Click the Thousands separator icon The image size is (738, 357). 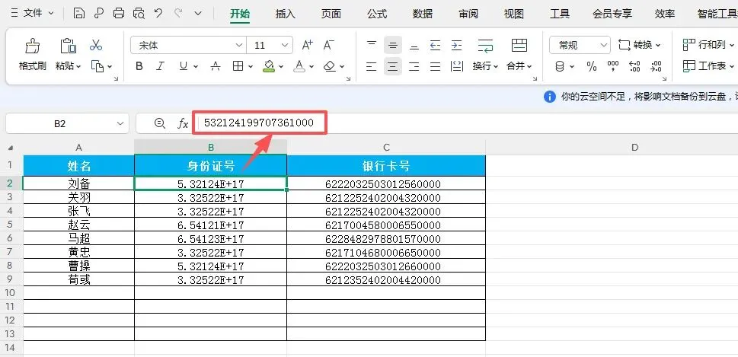pyautogui.click(x=613, y=66)
